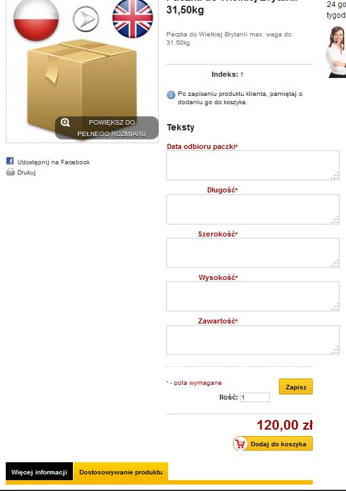Click the Drukuj print link
The width and height of the screenshot is (346, 491).
tap(27, 172)
